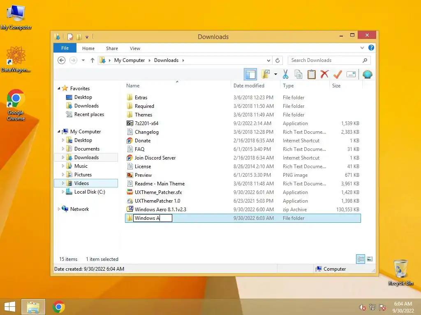This screenshot has width=421, height=315.
Task: Refresh the Downloads folder view
Action: coord(278,60)
